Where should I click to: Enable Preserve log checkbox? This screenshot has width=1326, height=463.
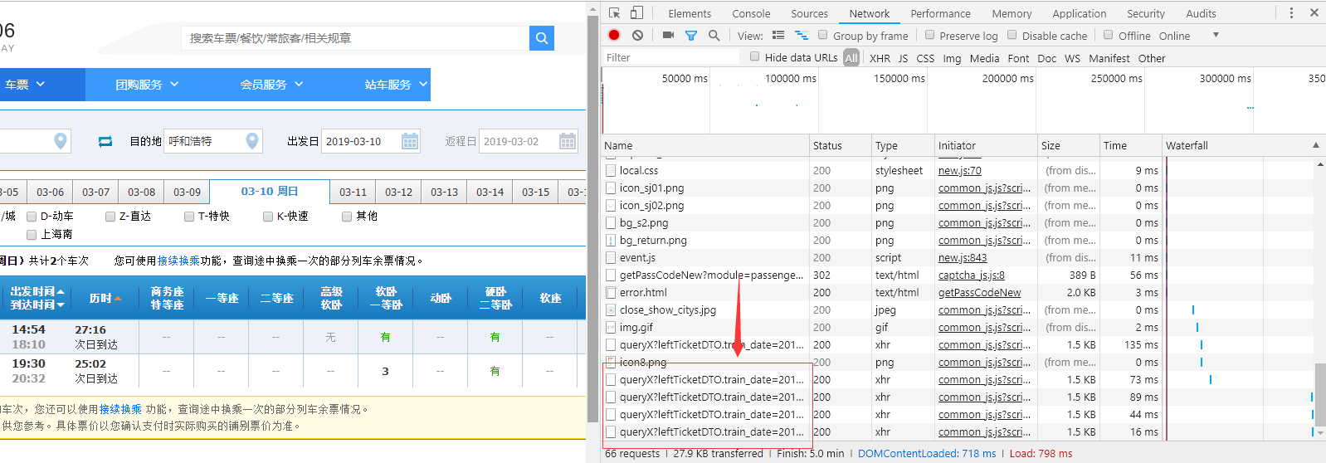pyautogui.click(x=929, y=35)
